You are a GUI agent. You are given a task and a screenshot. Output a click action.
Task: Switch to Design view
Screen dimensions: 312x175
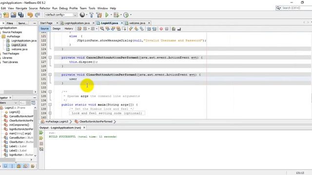coord(57,29)
